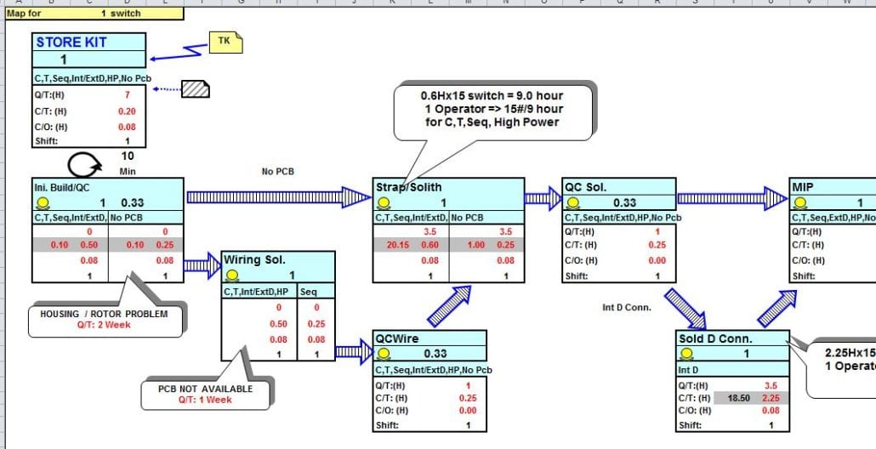Click the '10' value above Min
This screenshot has height=449, width=876.
(x=128, y=156)
